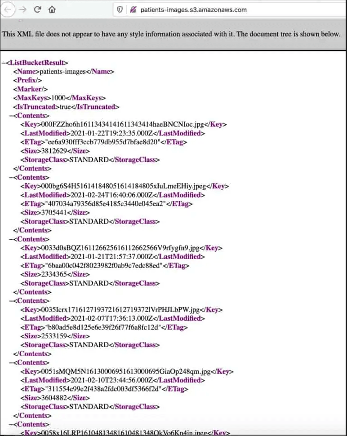Select the Name tag patients-images line
Image resolution: width=347 pixels, height=436 pixels.
point(63,72)
